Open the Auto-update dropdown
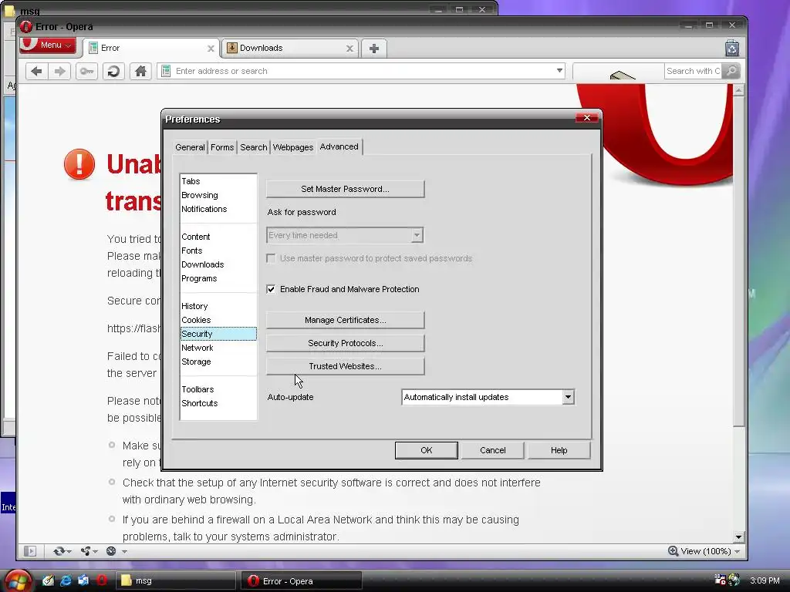The width and height of the screenshot is (790, 592). point(568,397)
